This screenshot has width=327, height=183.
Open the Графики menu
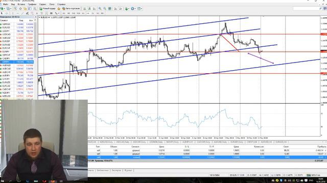pyautogui.click(x=32, y=4)
